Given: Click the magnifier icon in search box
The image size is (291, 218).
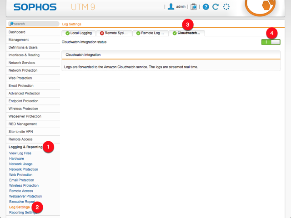Looking at the screenshot, I should tap(11, 24).
